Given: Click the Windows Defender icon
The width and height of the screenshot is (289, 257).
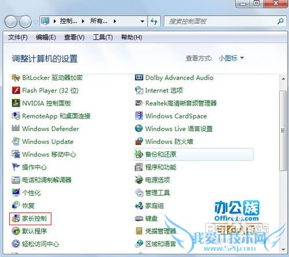Looking at the screenshot, I should pos(16,129).
